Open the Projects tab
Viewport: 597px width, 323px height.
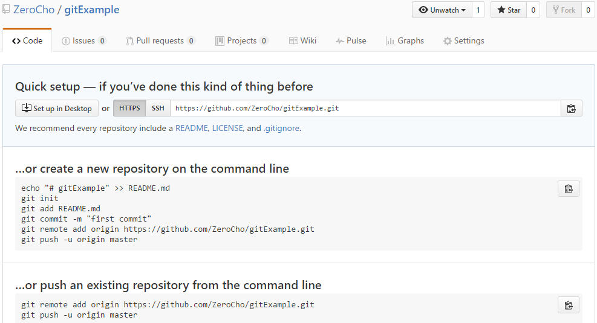pos(242,40)
